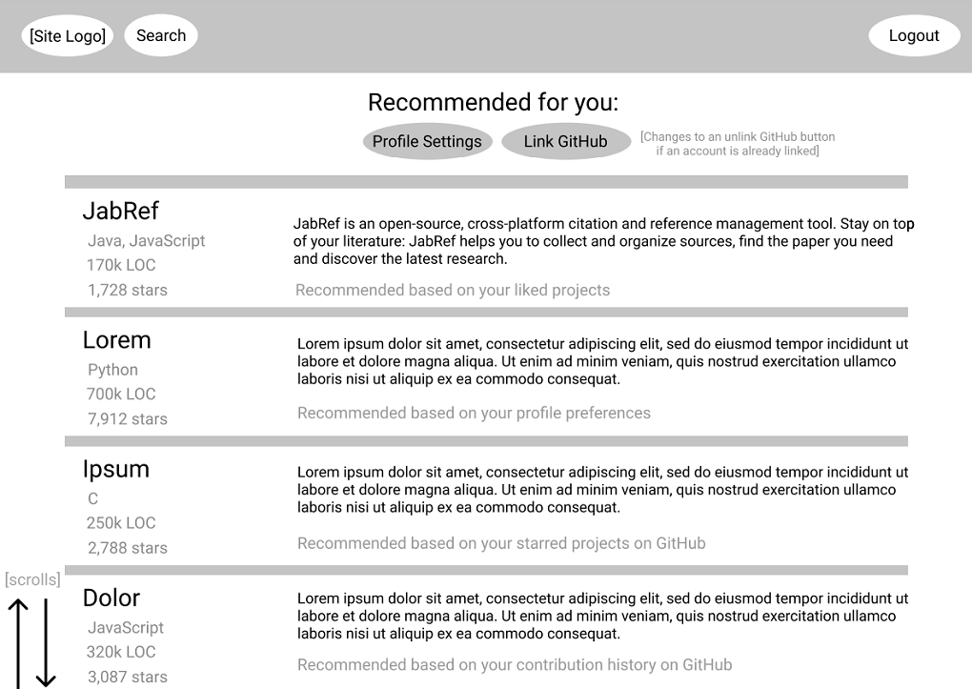Open Profile Settings
The width and height of the screenshot is (972, 689).
coord(427,141)
